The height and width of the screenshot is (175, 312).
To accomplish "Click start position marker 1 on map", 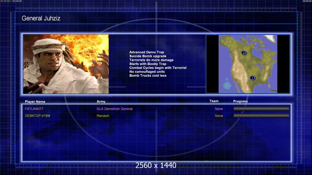I will 252,78.
